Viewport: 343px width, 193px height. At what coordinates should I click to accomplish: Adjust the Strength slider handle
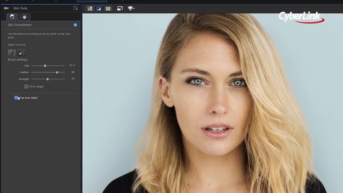pyautogui.click(x=48, y=79)
